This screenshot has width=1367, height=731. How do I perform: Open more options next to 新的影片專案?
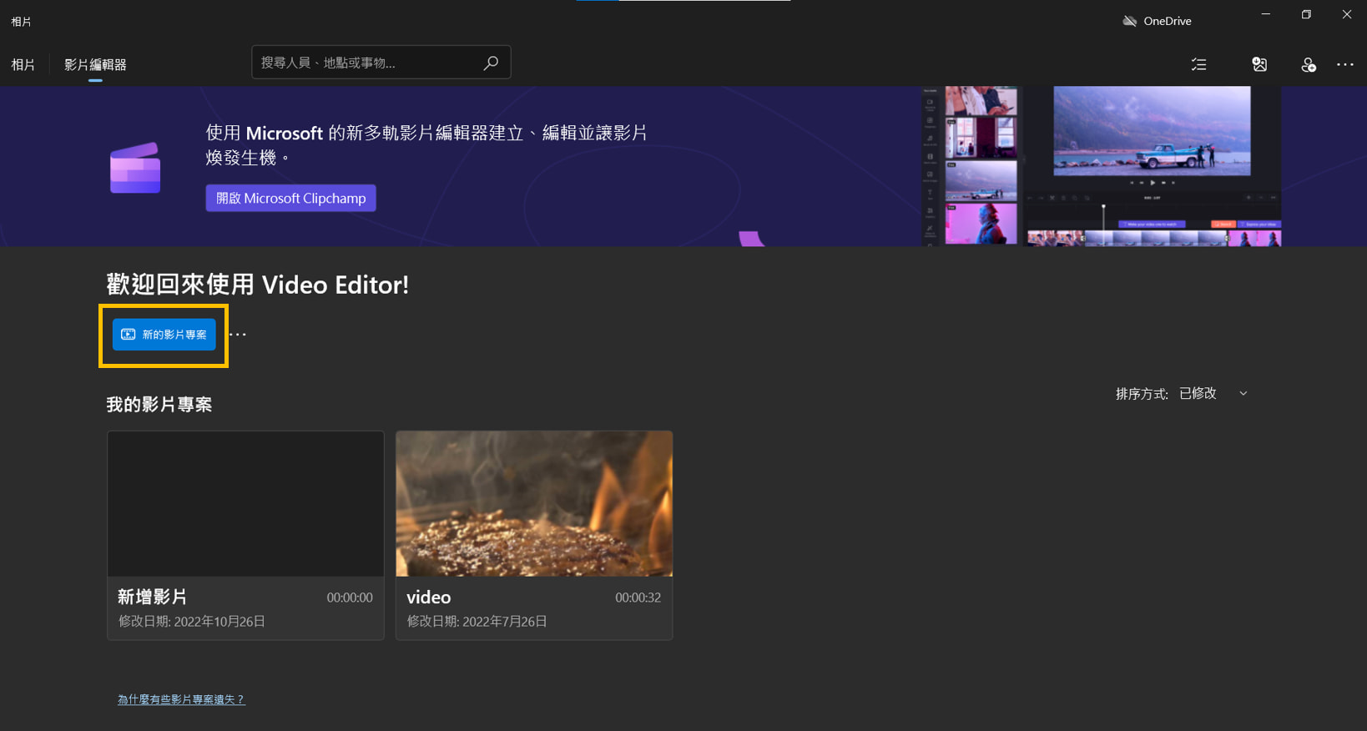[x=238, y=335]
